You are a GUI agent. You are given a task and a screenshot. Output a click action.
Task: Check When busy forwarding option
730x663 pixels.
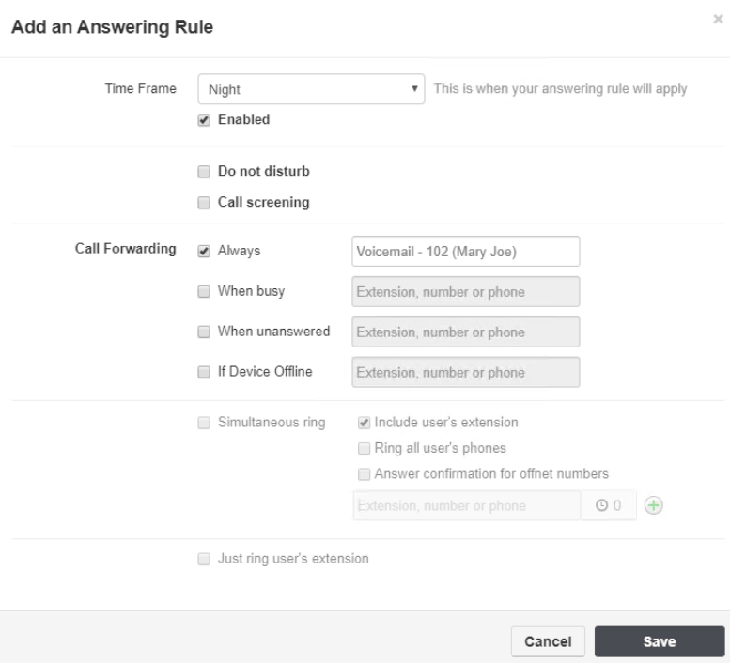[x=204, y=292]
